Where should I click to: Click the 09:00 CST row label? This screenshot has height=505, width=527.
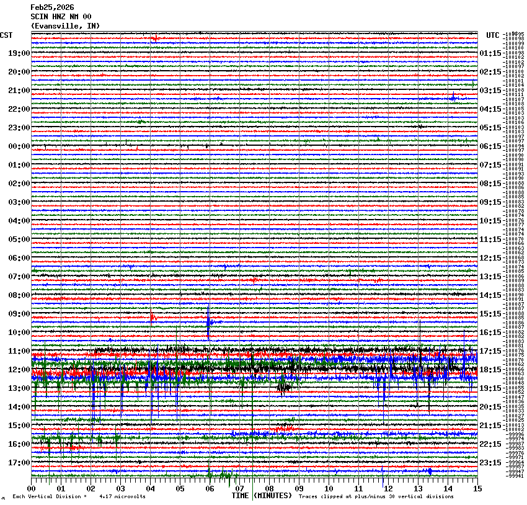[x=19, y=314]
